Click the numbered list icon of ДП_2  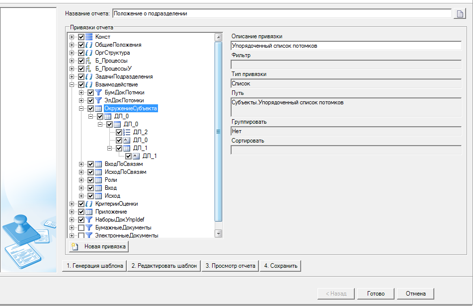click(x=127, y=132)
